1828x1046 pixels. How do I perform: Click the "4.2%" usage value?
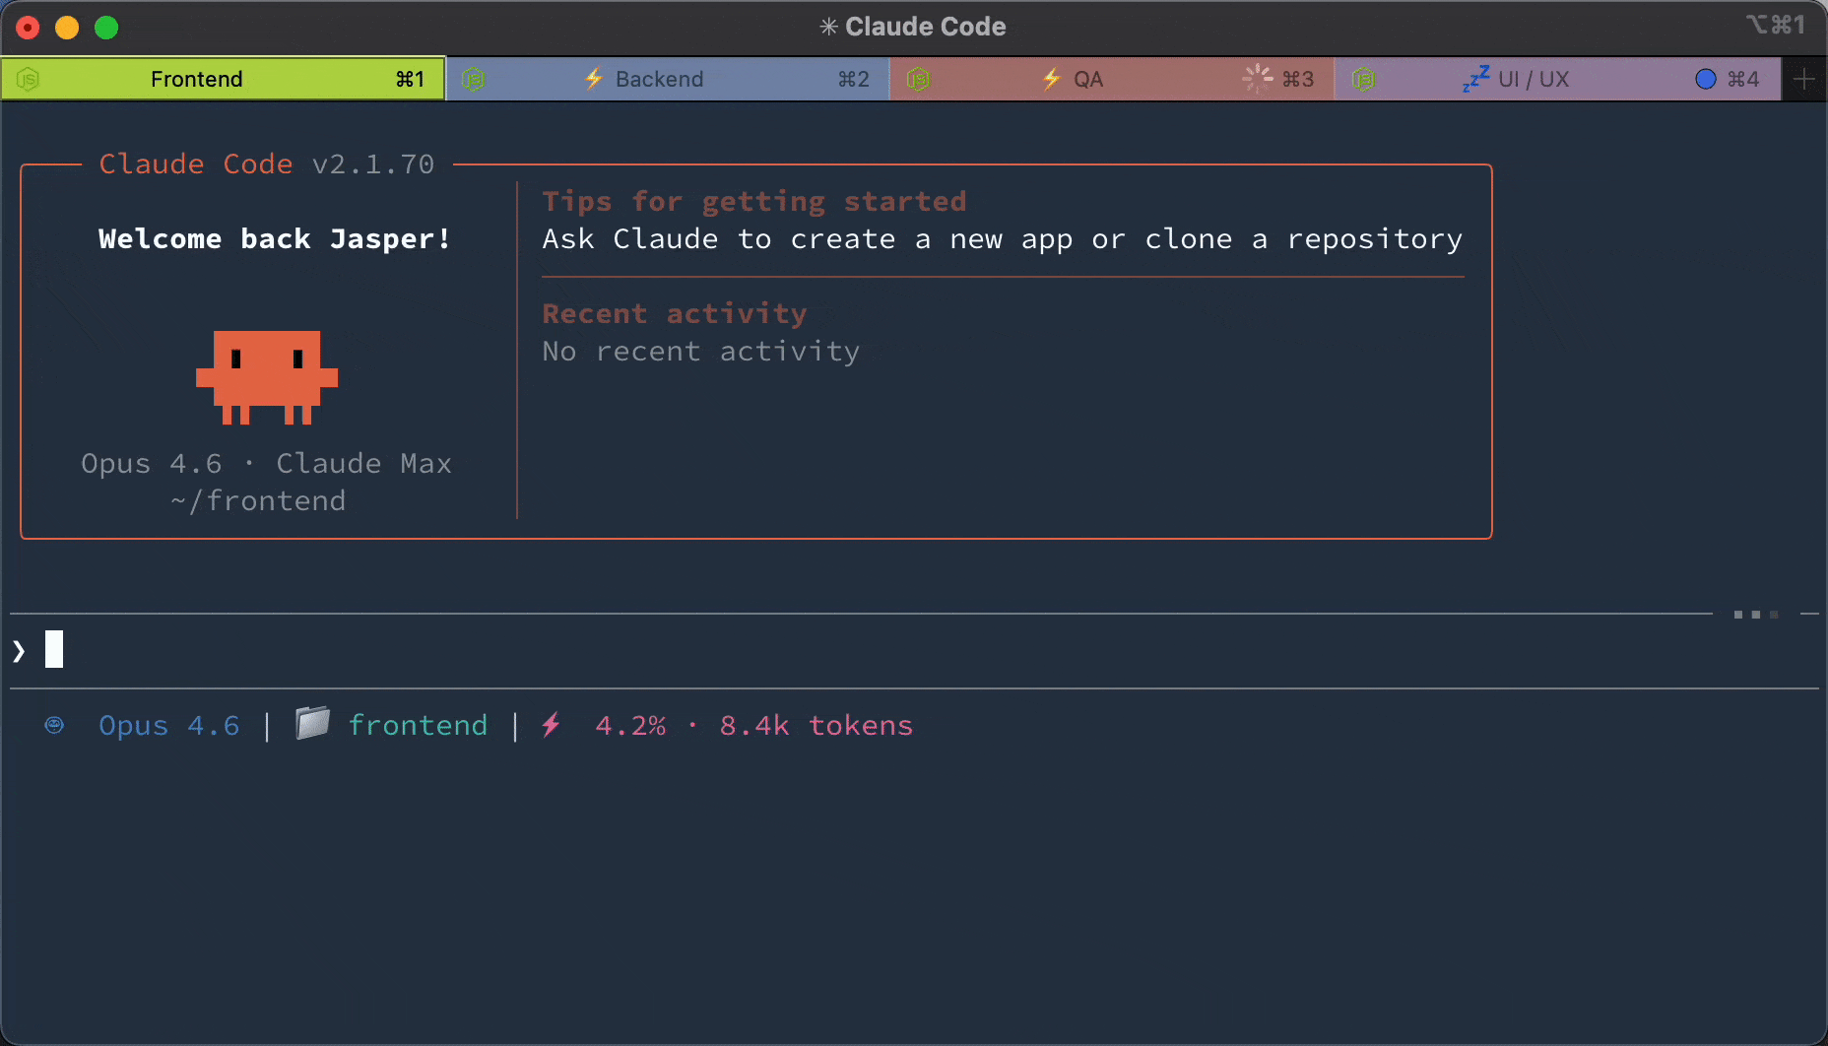[630, 726]
